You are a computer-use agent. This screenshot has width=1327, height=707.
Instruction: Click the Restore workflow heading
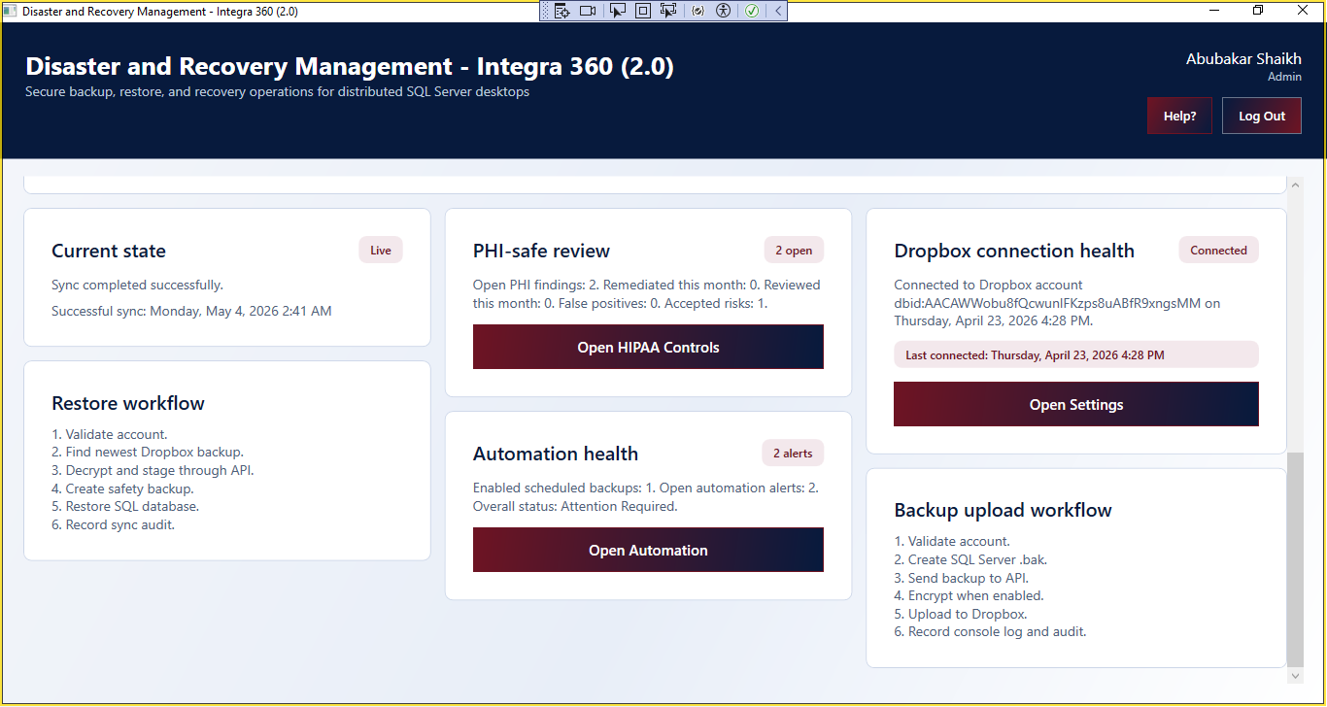[x=128, y=403]
